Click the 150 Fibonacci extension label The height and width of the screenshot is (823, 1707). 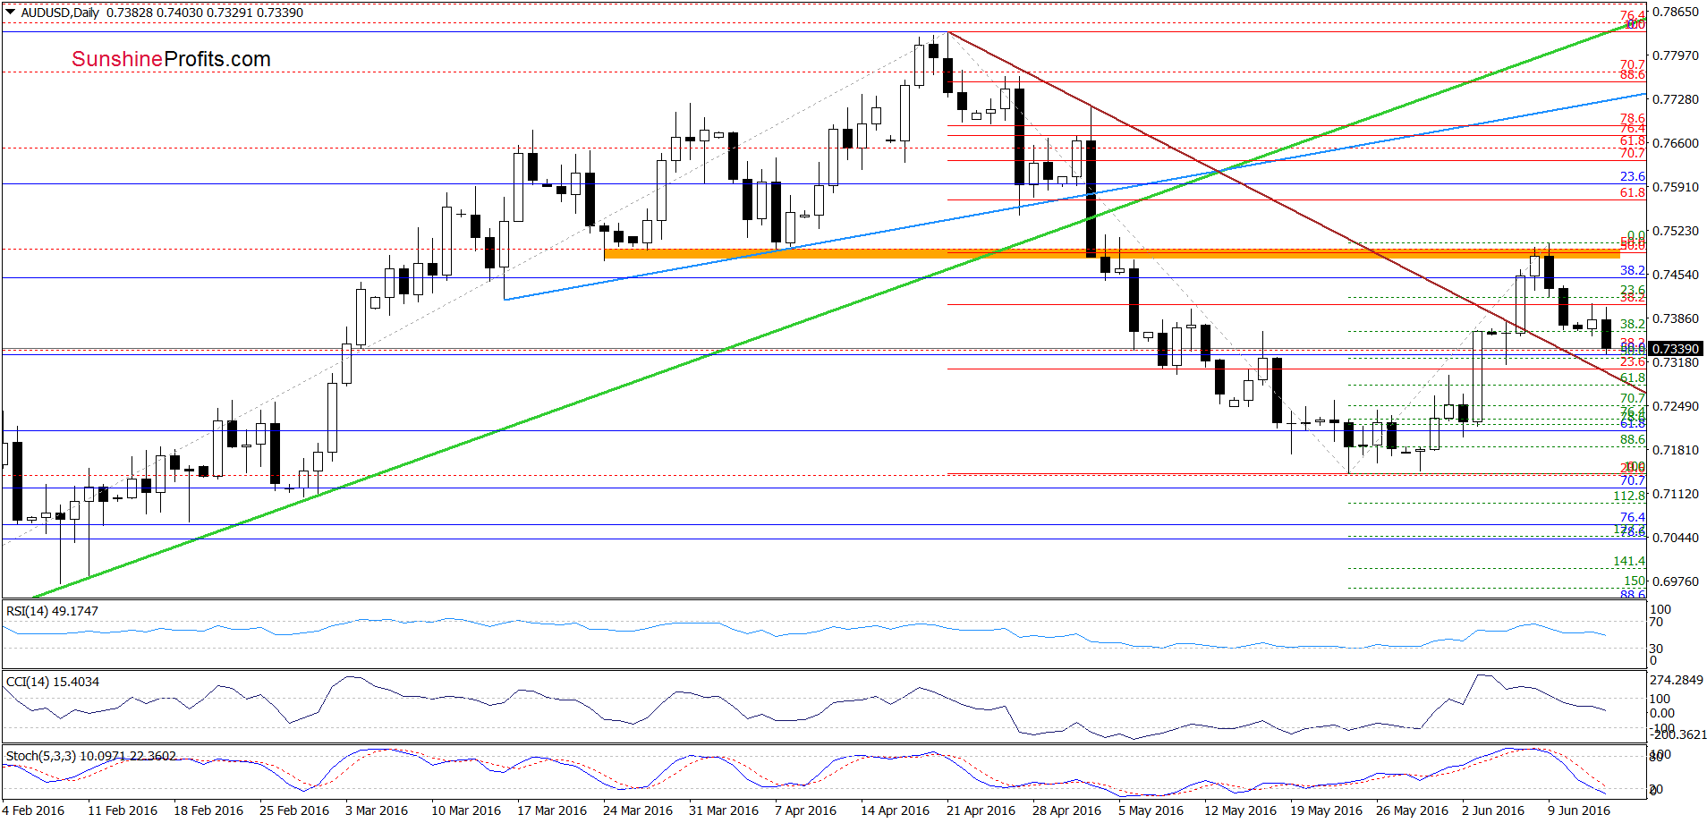coord(1635,581)
